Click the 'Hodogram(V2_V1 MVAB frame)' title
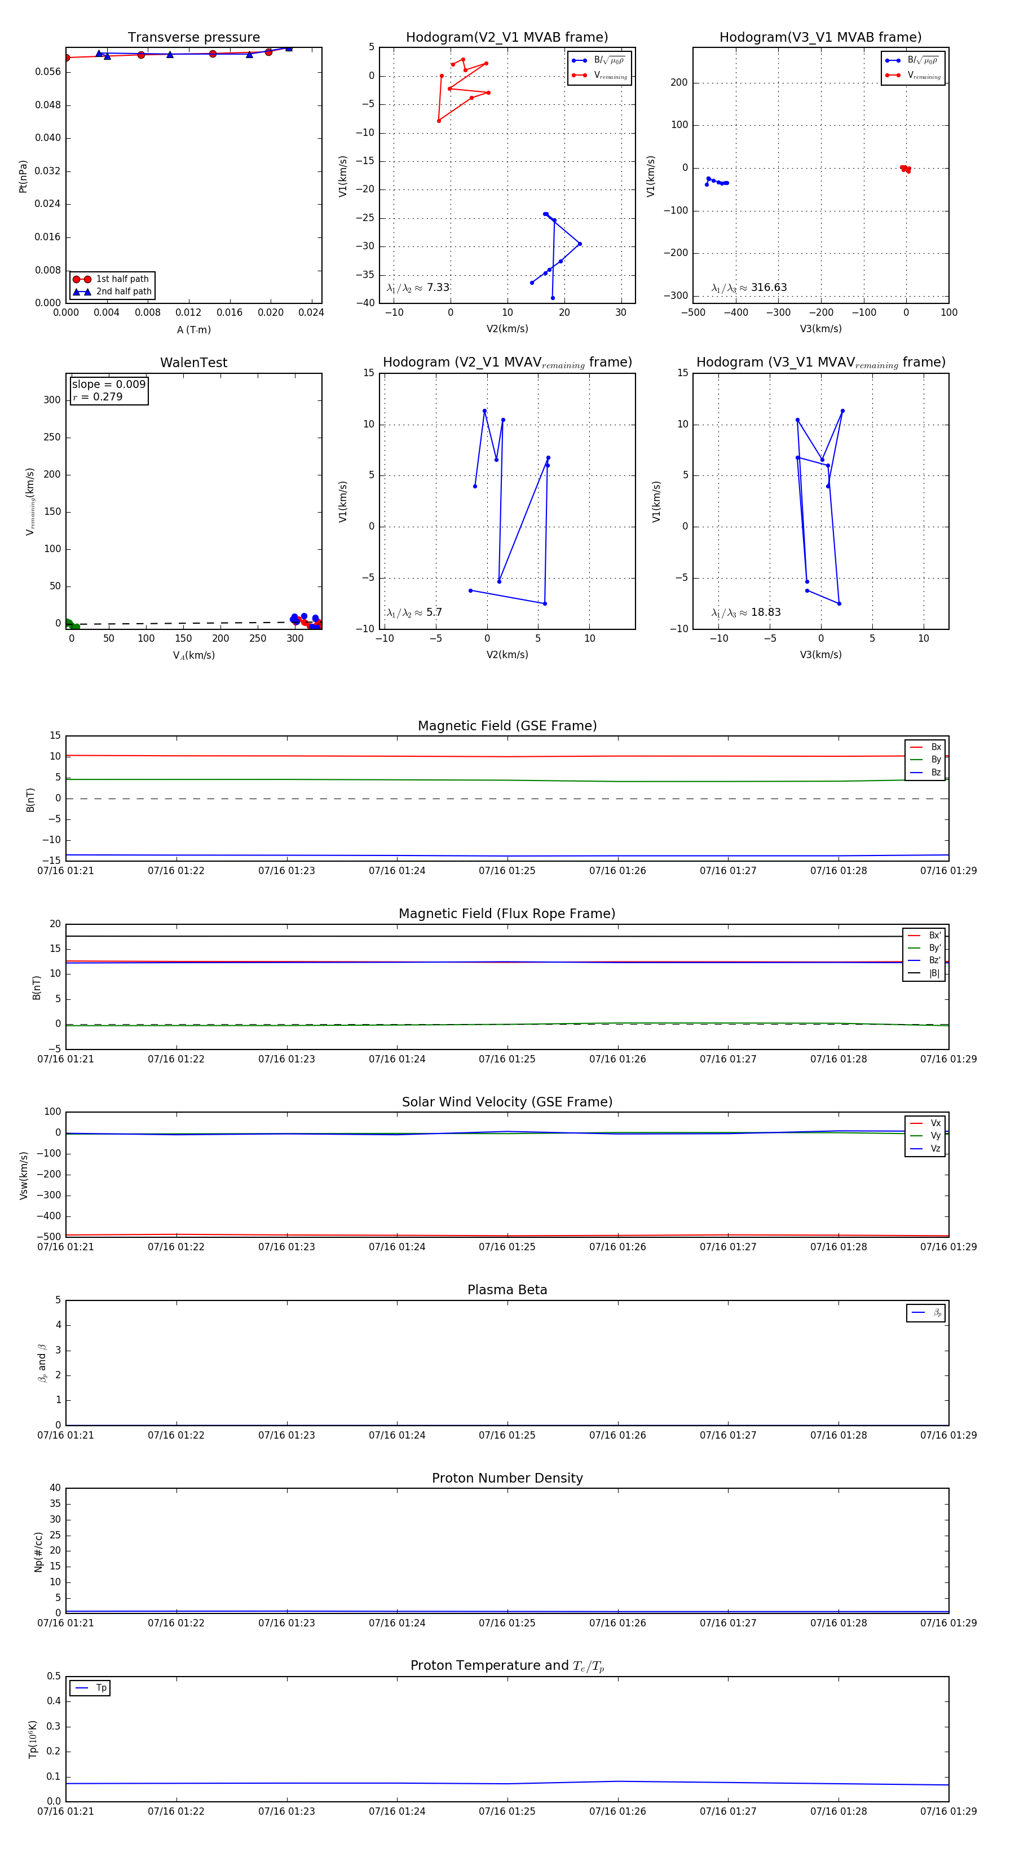1015x1861 pixels. click(x=507, y=38)
